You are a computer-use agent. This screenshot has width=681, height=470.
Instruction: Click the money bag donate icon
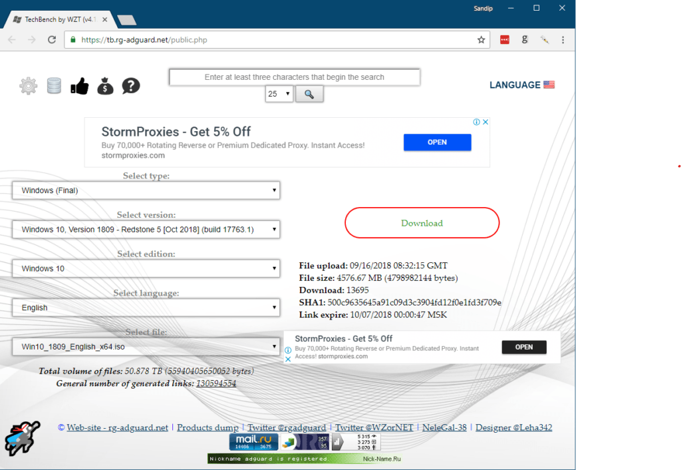(105, 86)
